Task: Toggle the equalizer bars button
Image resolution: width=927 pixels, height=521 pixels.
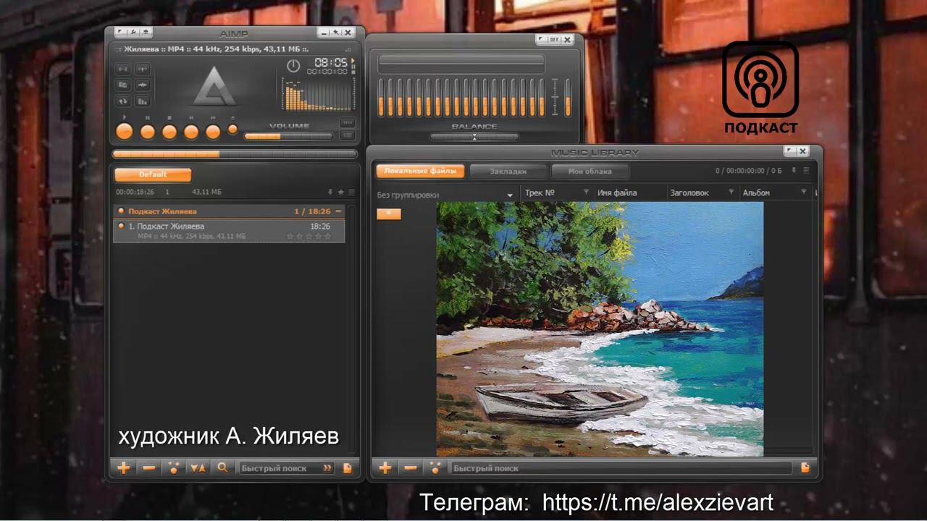Action: point(143,101)
